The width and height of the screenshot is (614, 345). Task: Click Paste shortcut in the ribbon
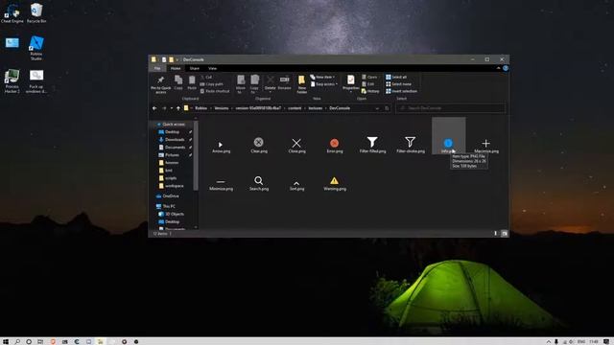tap(215, 91)
